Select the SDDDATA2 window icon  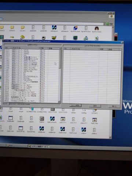tap(21, 128)
